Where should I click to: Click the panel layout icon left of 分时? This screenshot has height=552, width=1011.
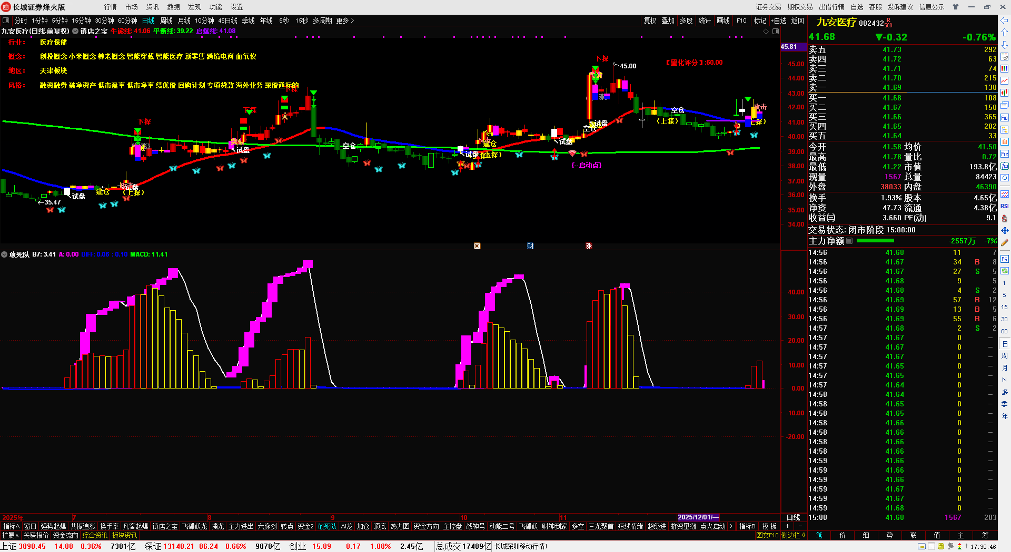pos(6,21)
